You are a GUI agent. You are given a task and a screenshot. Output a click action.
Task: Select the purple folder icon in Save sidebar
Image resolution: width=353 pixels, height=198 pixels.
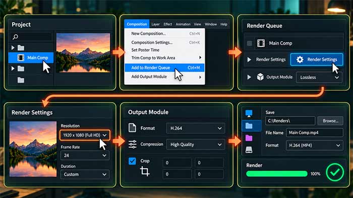coord(249,138)
